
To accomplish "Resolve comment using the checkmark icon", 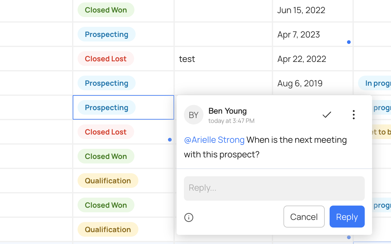I will (x=327, y=115).
